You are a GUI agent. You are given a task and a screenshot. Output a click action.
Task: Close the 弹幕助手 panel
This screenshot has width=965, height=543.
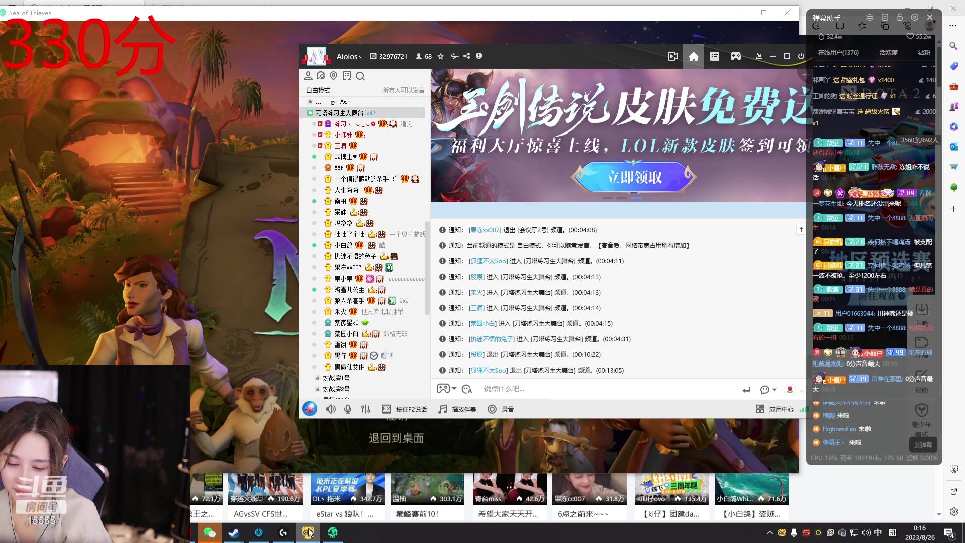(930, 17)
